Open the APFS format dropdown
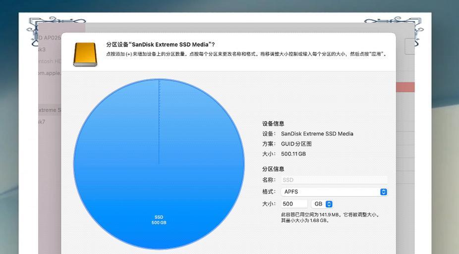The height and width of the screenshot is (254, 459). pyautogui.click(x=334, y=192)
